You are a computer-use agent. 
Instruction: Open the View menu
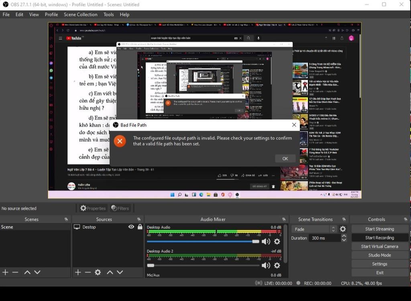tap(34, 15)
